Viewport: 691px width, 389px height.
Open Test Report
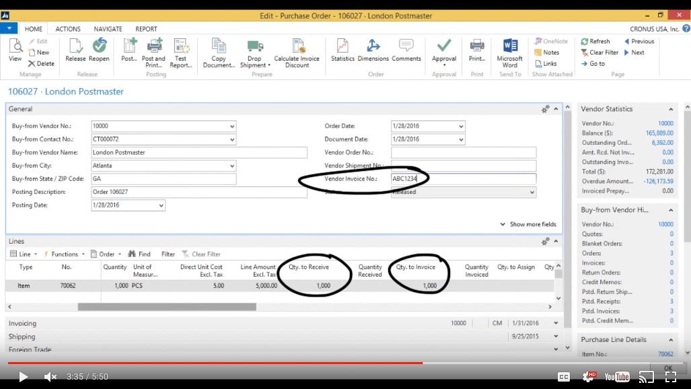point(181,53)
